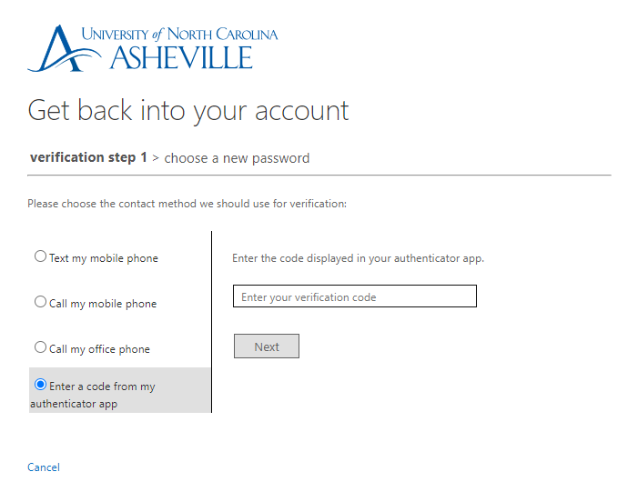Click the Call my mobile phone label
628x492 pixels.
[103, 304]
